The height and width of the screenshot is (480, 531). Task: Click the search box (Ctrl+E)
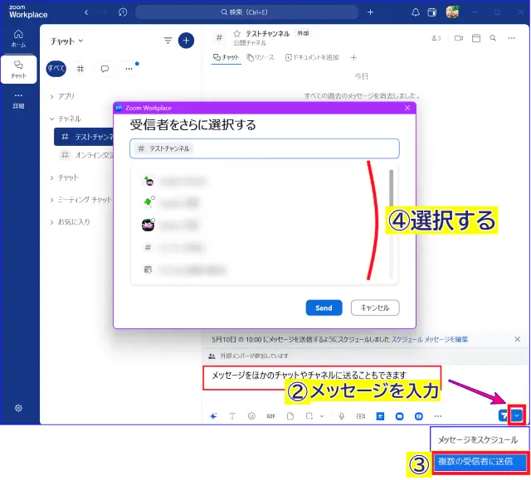click(x=246, y=12)
